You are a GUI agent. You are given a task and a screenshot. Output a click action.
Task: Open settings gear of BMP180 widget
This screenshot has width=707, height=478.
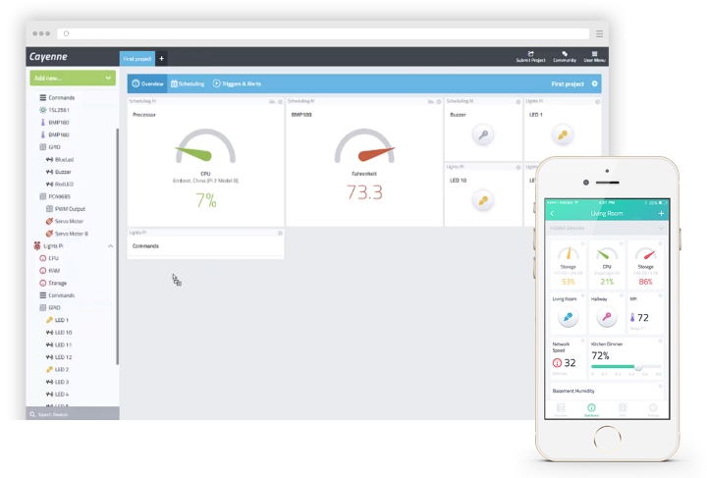pyautogui.click(x=439, y=102)
